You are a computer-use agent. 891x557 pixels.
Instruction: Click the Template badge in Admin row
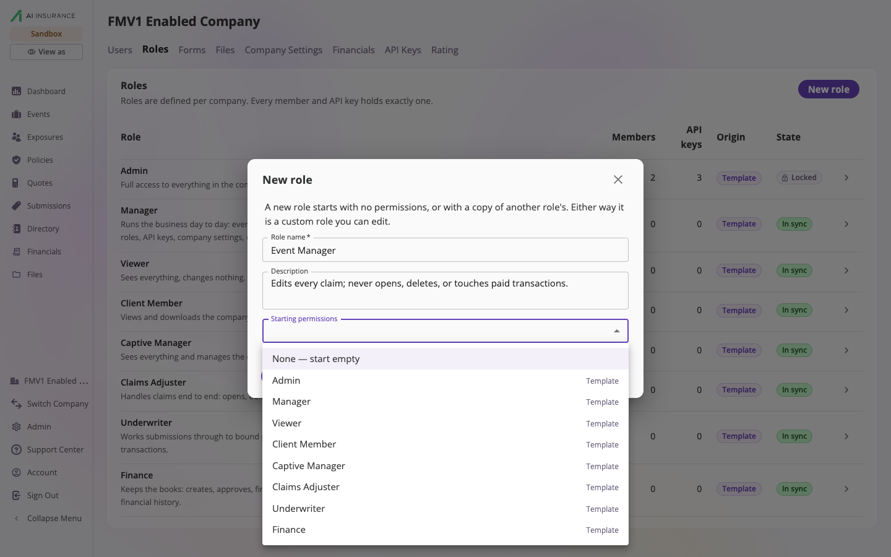click(739, 178)
